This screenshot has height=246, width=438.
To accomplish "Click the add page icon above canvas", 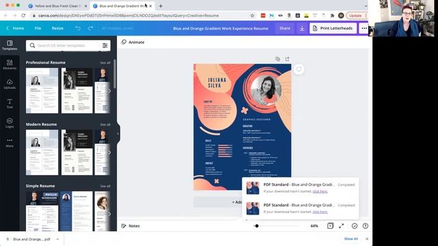I will coord(287,59).
